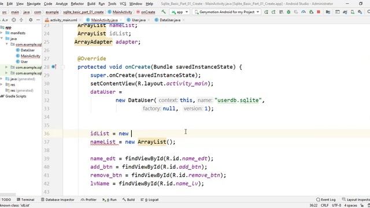This screenshot has width=370, height=208.
Task: Open the Navigate menu
Action: 34,4
